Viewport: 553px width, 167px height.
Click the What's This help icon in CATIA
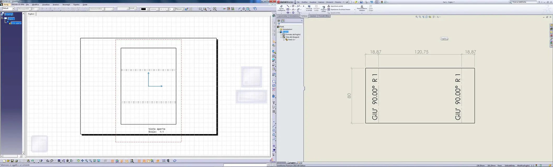pos(41,161)
